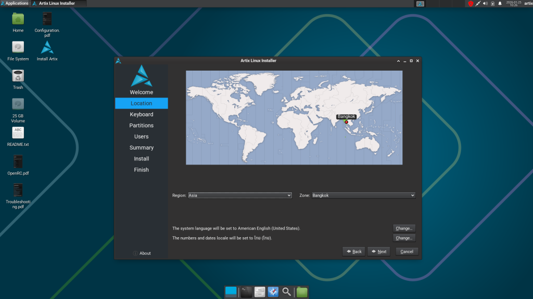Open the file manager drawer icon in dock
Image resolution: width=533 pixels, height=299 pixels.
click(260, 292)
